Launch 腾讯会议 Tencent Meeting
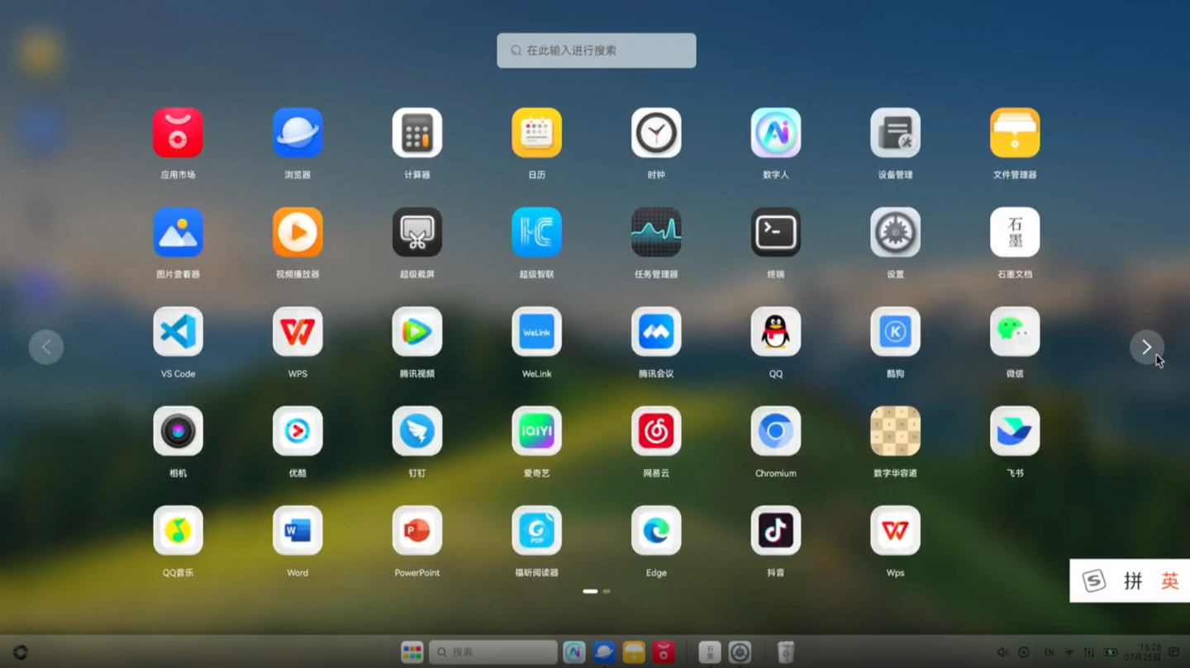 click(656, 332)
